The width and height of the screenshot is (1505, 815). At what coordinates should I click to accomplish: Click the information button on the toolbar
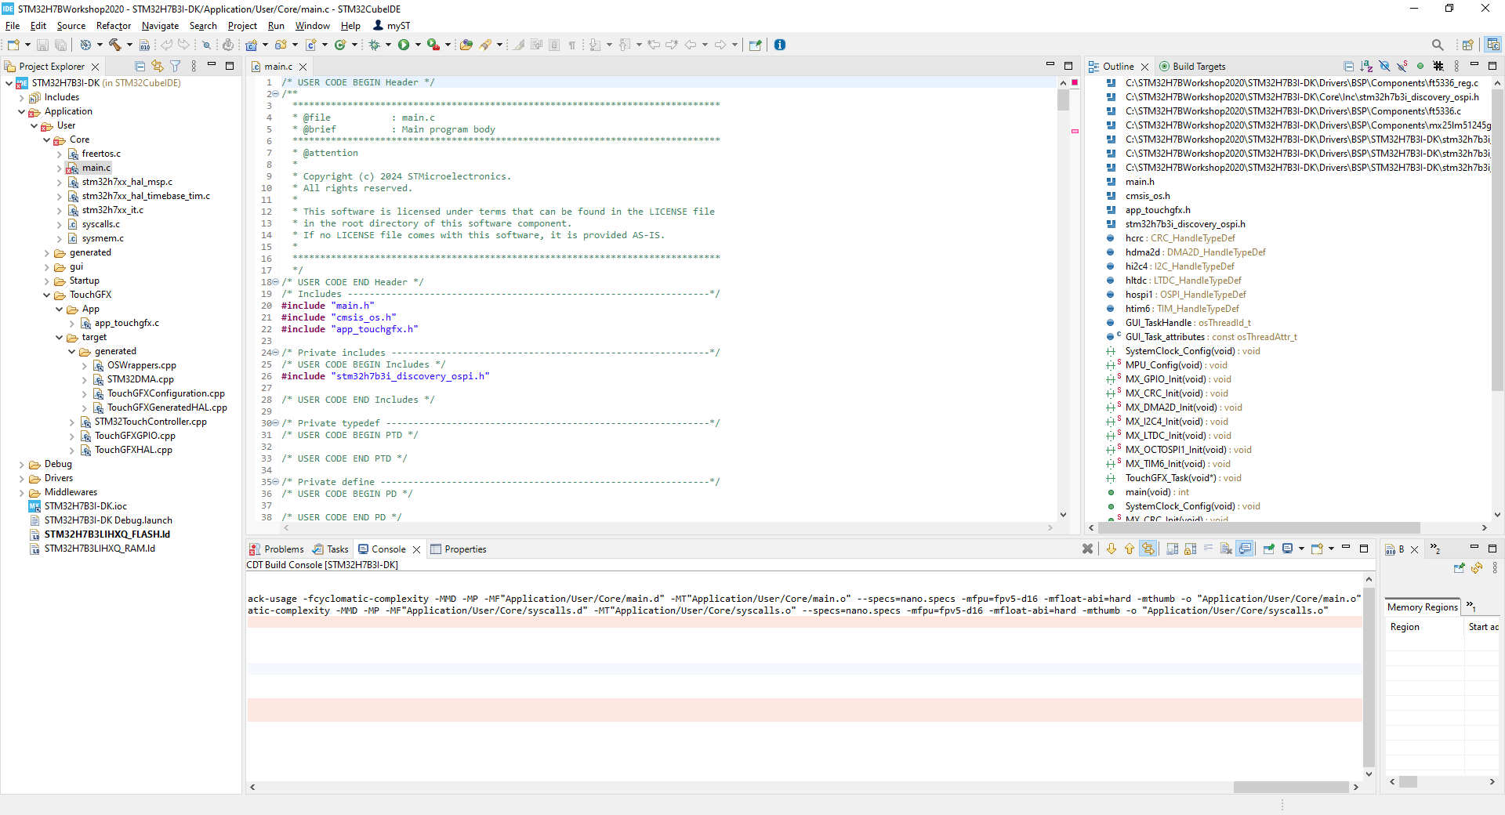[780, 45]
